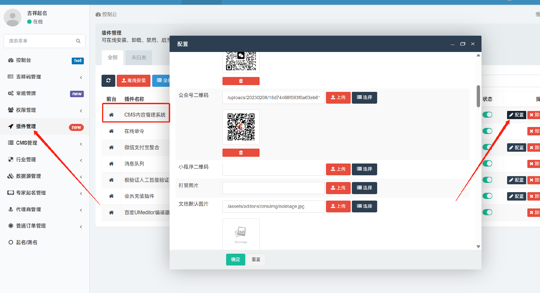540x293 pixels.
Task: Click the 离线安装 button
Action: point(134,81)
